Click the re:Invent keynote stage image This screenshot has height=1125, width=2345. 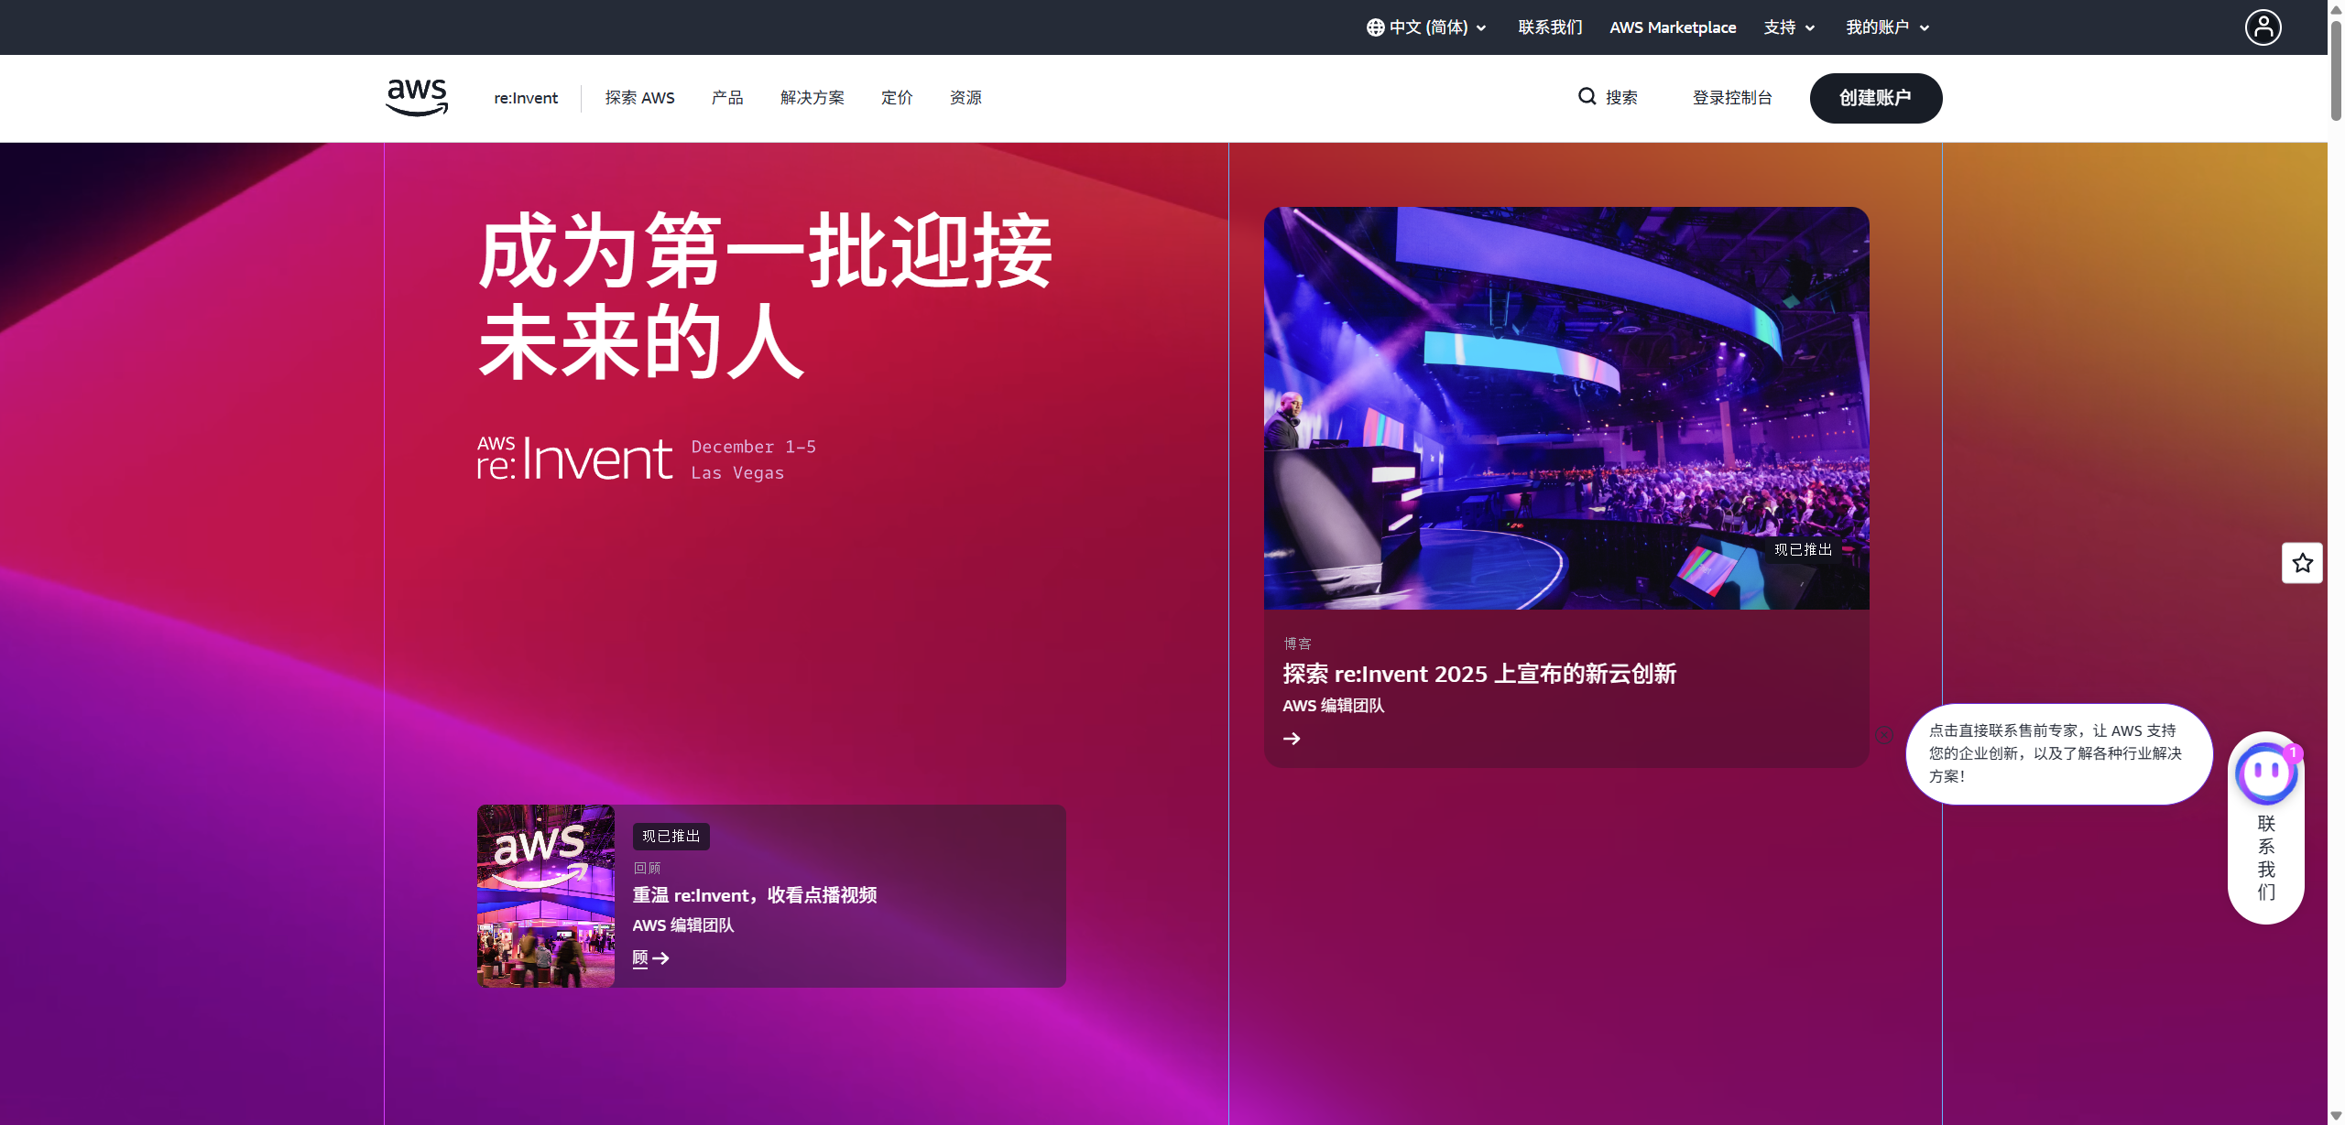click(1565, 407)
